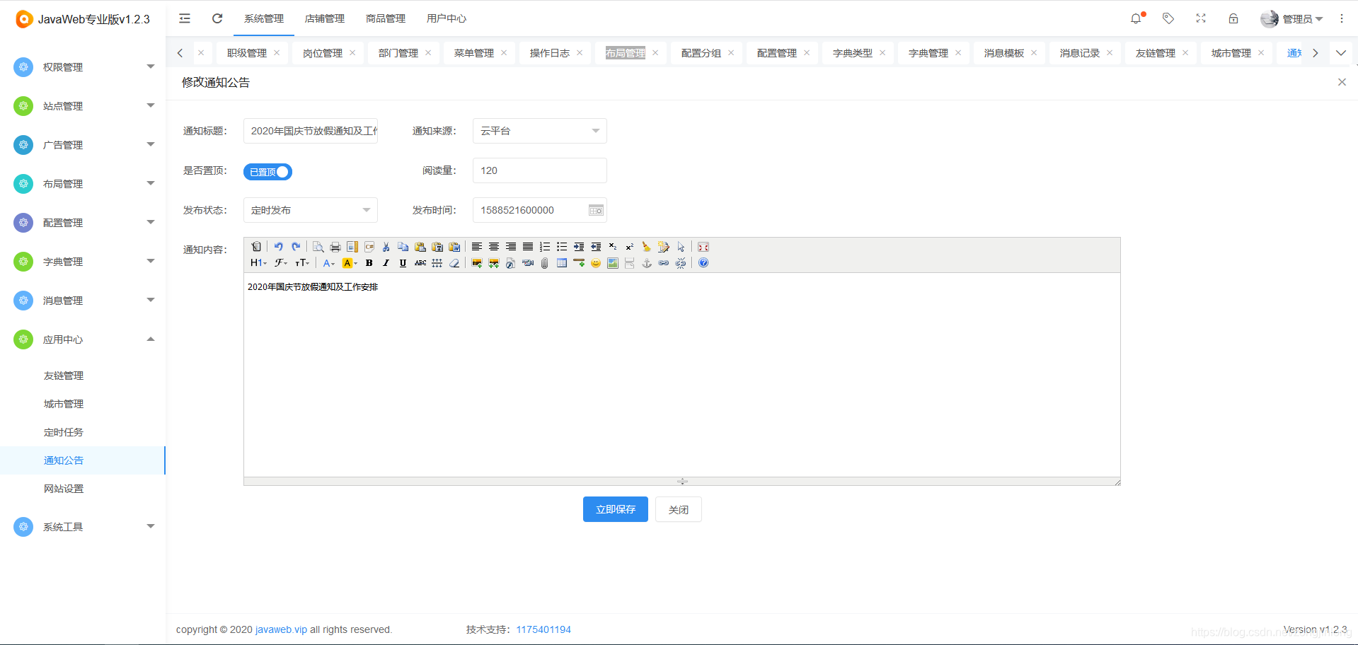The image size is (1358, 645).
Task: Click the anchor icon in editor
Action: pos(647,263)
